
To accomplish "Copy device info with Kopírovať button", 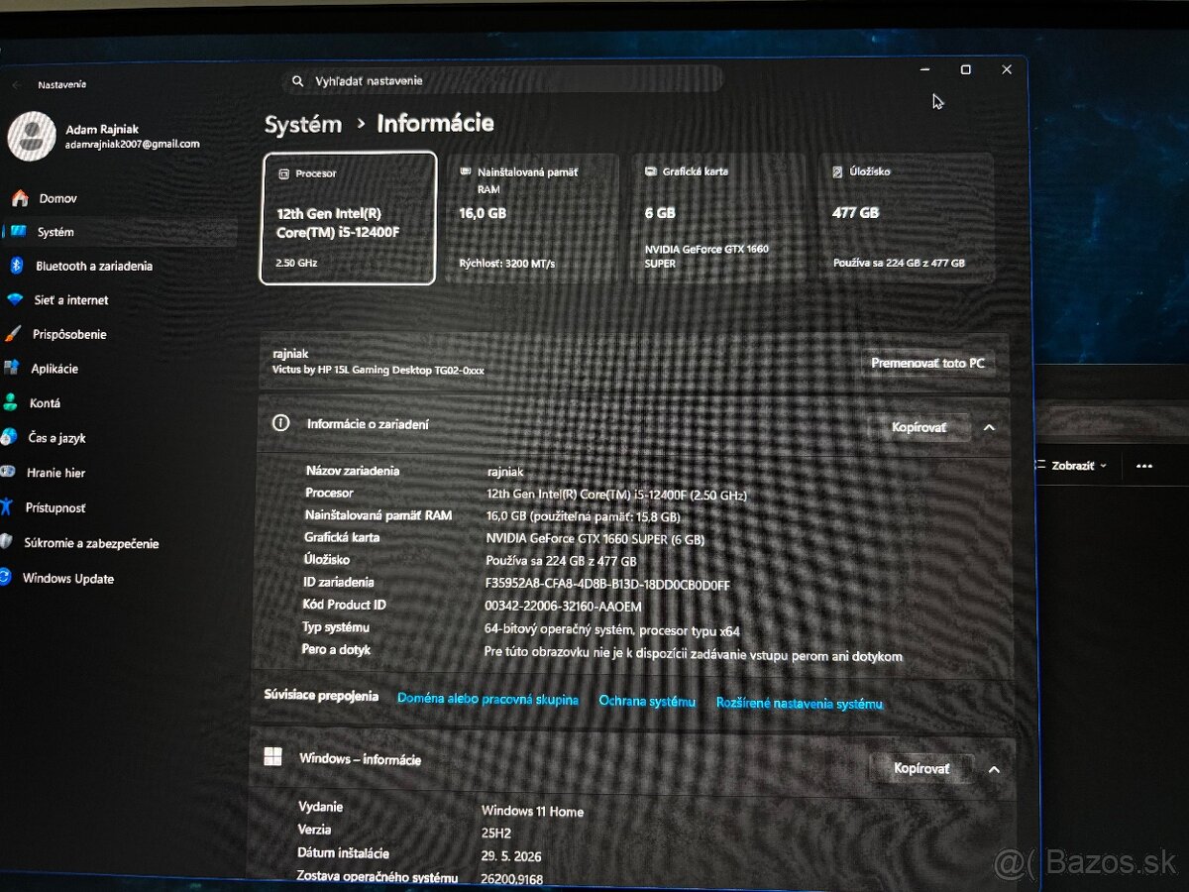I will (919, 427).
